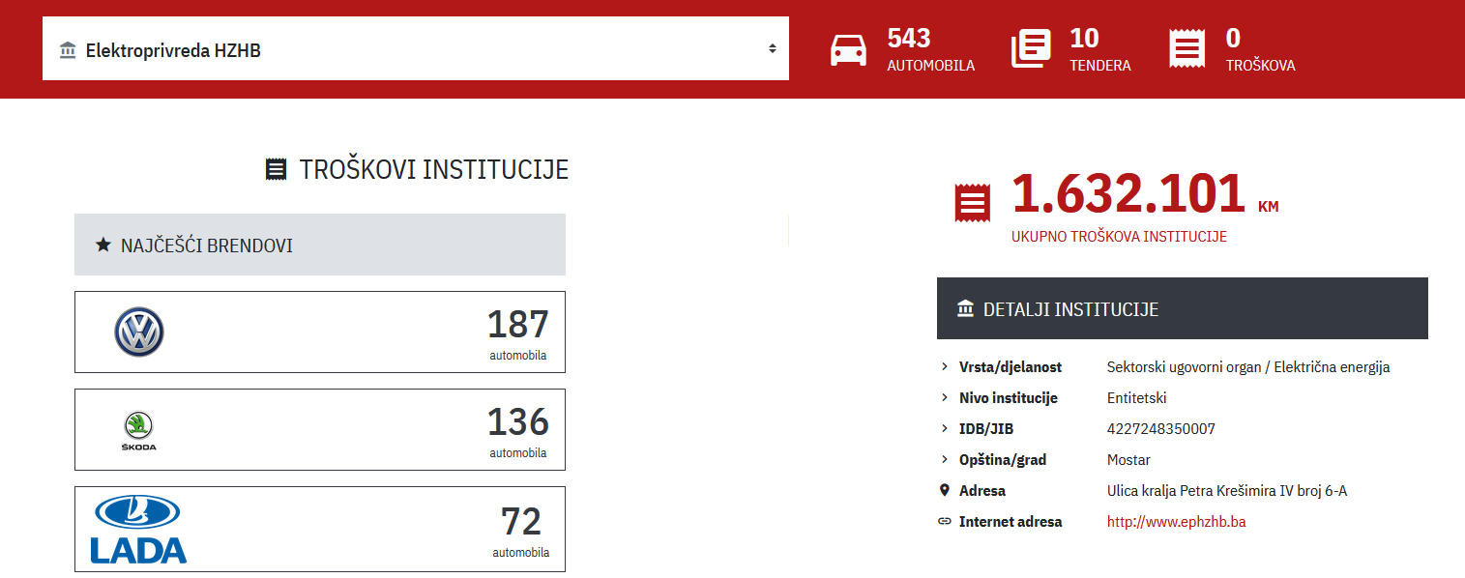Image resolution: width=1465 pixels, height=578 pixels.
Task: Click the receipt icon beside 0 troškova
Action: pyautogui.click(x=1187, y=48)
